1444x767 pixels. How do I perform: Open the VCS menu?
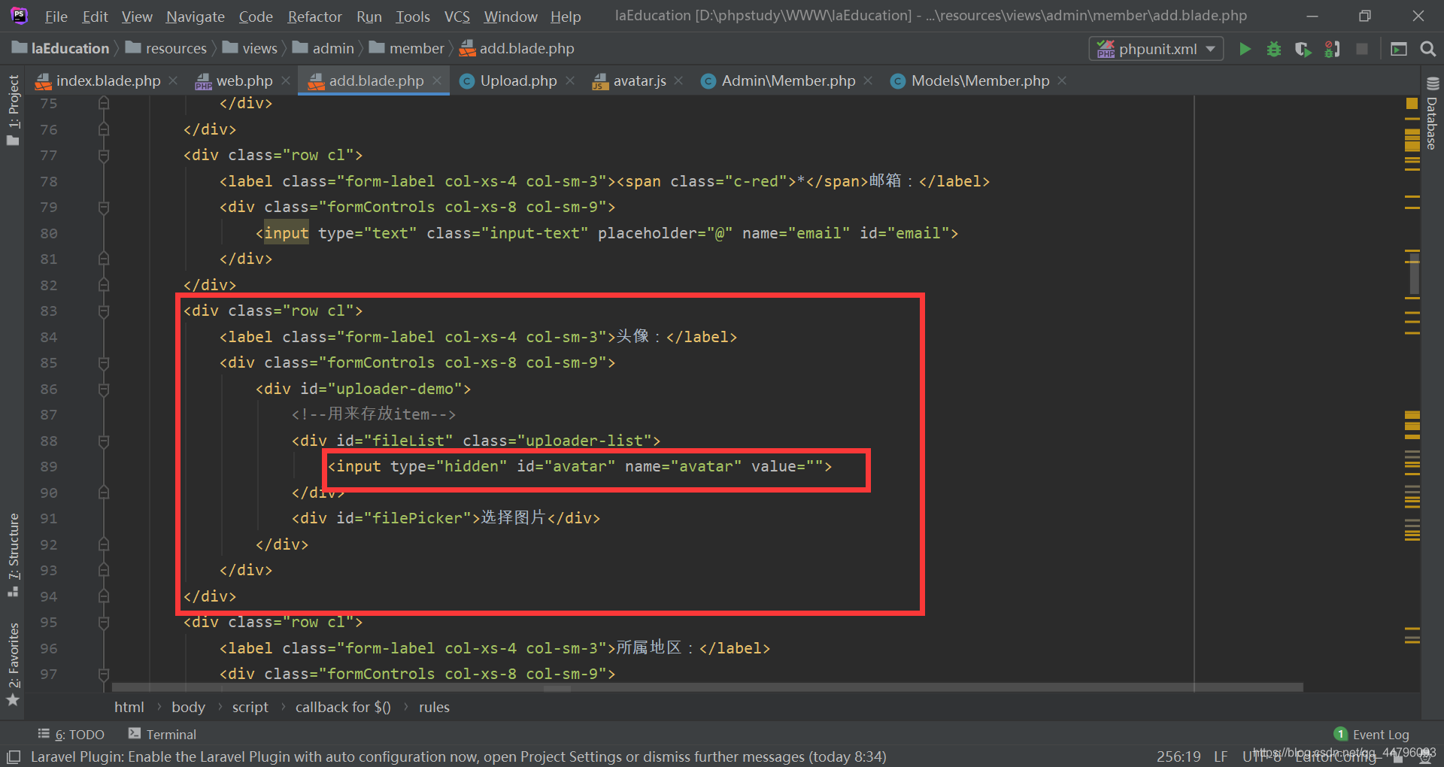(x=457, y=17)
